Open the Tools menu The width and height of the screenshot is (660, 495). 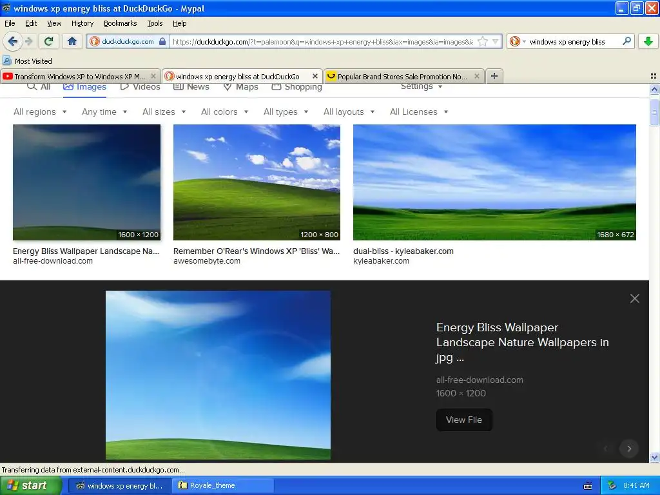tap(155, 23)
